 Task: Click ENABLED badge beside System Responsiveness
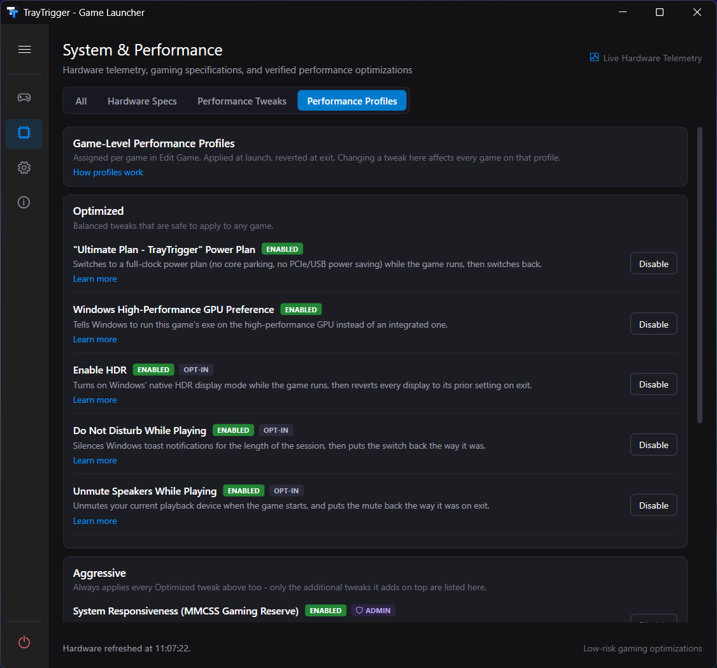click(x=325, y=610)
